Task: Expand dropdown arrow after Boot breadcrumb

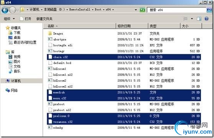Action: click(104, 10)
